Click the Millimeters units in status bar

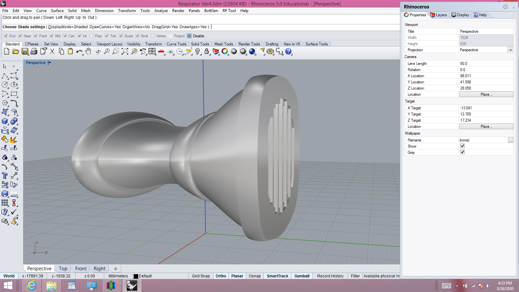pos(118,276)
